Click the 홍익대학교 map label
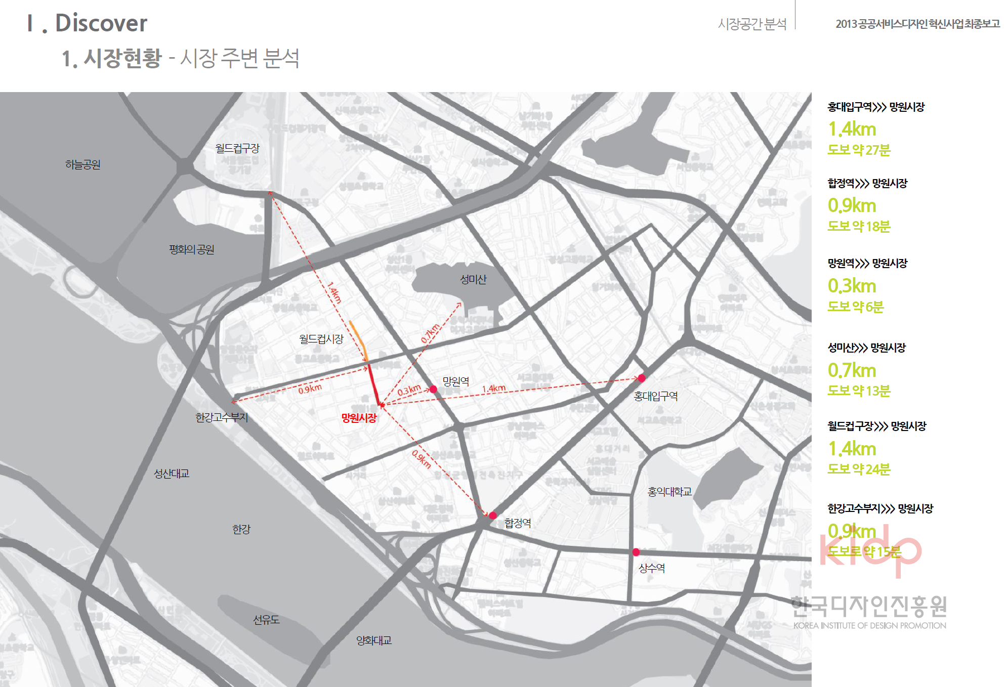Image resolution: width=1008 pixels, height=687 pixels. click(x=669, y=492)
